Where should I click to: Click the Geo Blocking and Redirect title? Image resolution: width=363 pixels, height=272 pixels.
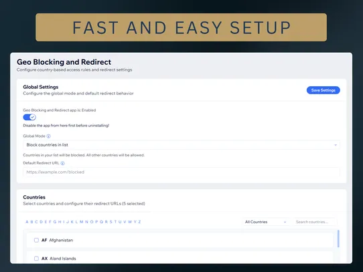click(64, 62)
